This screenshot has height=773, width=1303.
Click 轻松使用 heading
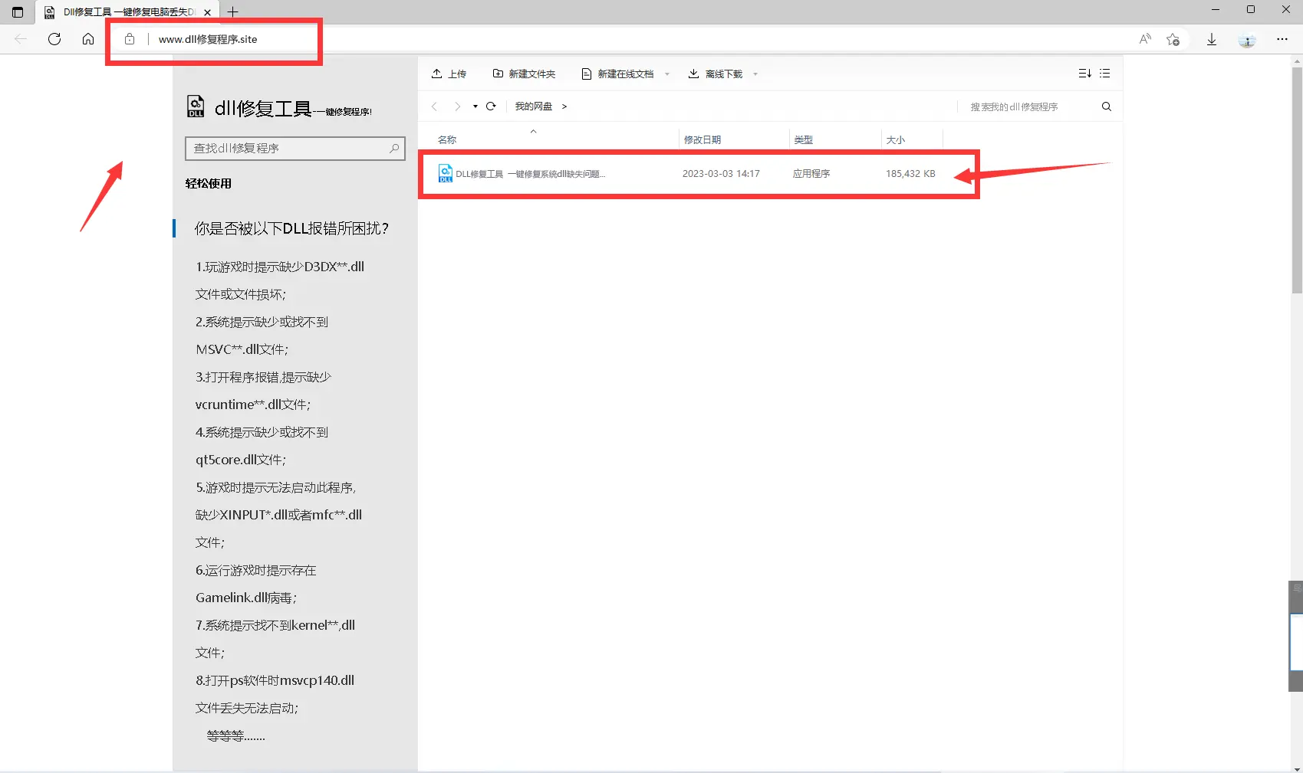[209, 183]
